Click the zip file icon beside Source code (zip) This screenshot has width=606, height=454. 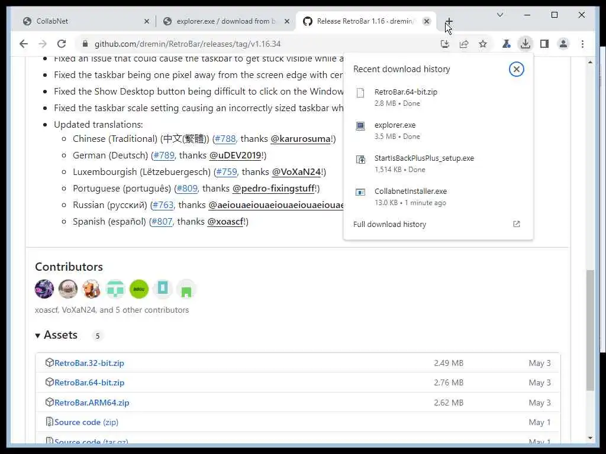click(50, 421)
